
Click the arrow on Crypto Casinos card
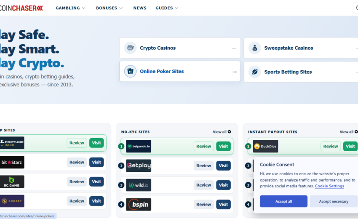coord(234,48)
